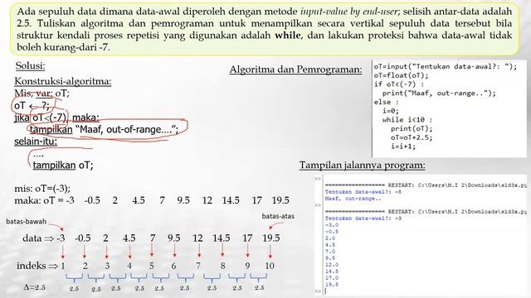The height and width of the screenshot is (298, 531).
Task: Click the code line "i=0;"
Action: (x=391, y=111)
